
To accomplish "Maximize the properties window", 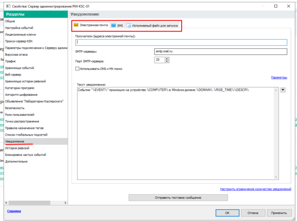I will pyautogui.click(x=276, y=6).
